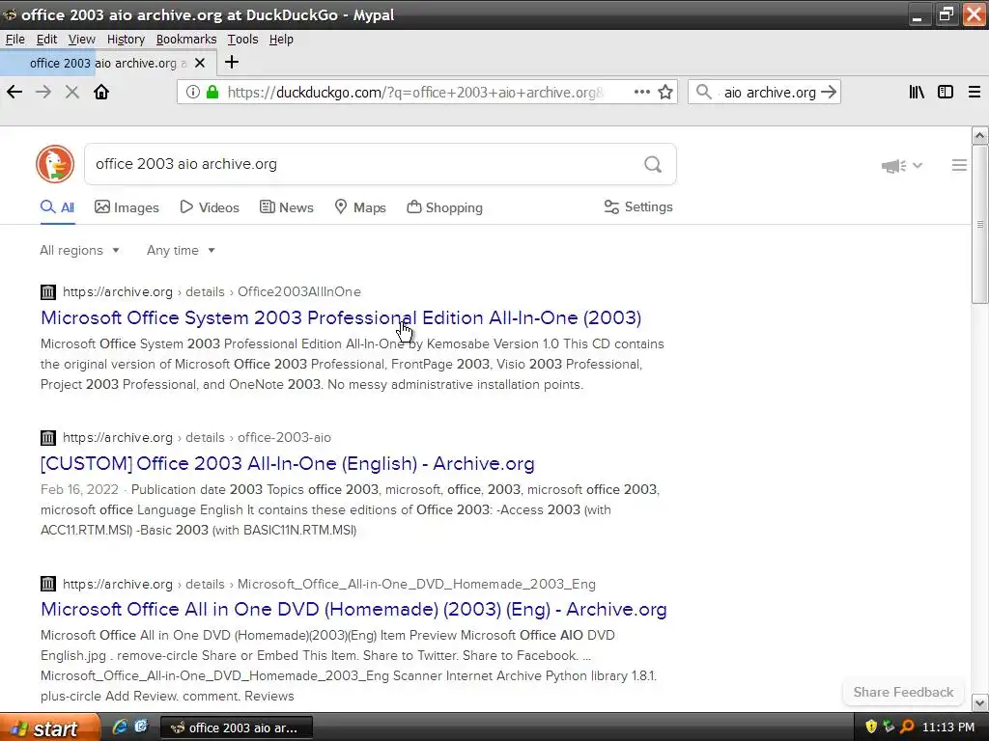Open DuckDuckGo Settings
This screenshot has height=741, width=989.
tap(638, 206)
